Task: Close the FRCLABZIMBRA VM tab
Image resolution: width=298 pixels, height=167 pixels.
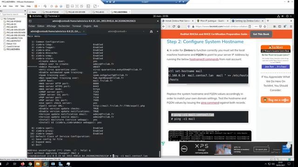Action: tap(129, 12)
